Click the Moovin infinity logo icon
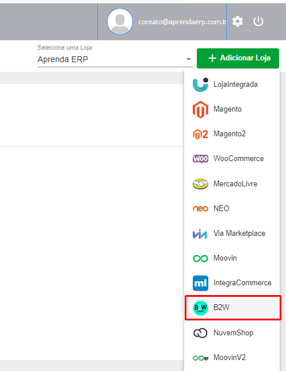286x371 pixels. click(200, 258)
